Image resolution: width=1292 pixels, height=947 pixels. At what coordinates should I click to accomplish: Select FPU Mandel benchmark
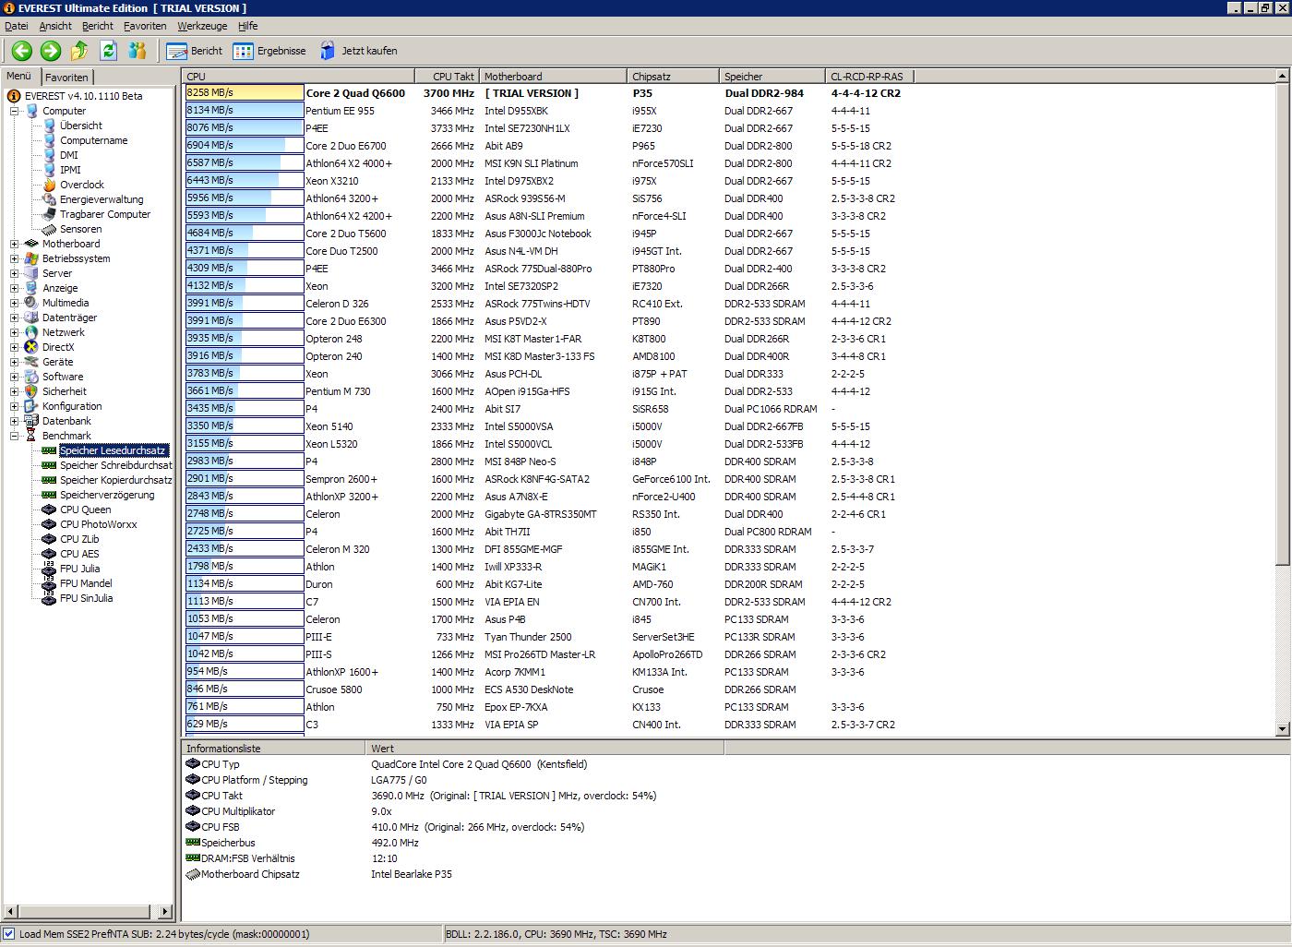pyautogui.click(x=86, y=583)
